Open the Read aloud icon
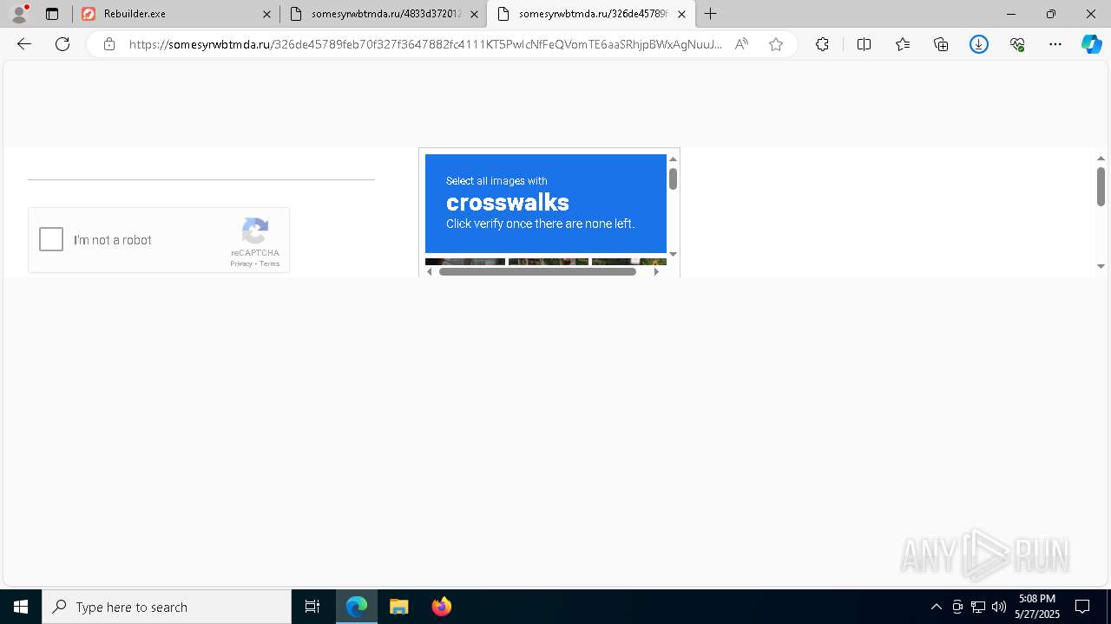Screen dimensions: 1111x624 [x=741, y=44]
